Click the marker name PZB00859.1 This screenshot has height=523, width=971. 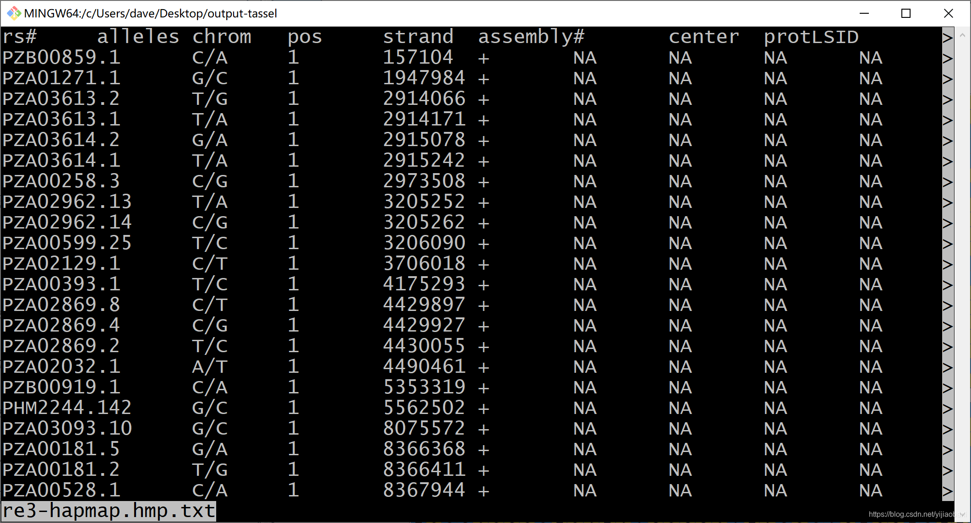pos(61,58)
